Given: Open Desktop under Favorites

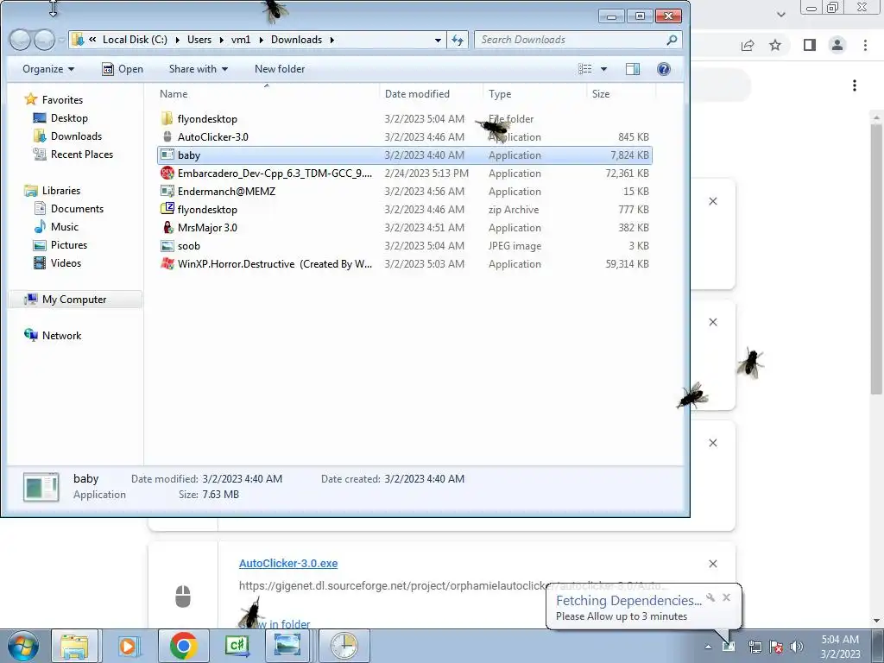Looking at the screenshot, I should tap(61, 117).
